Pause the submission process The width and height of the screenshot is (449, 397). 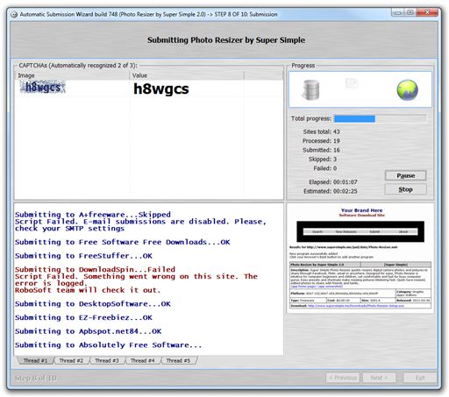405,175
